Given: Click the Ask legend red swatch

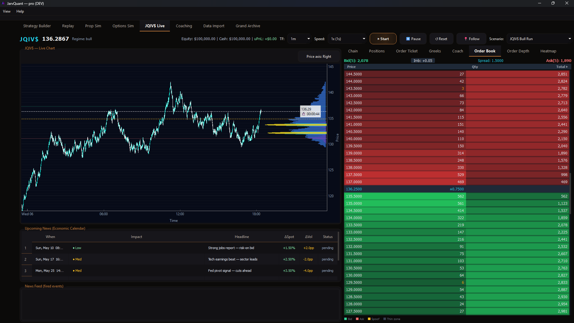Looking at the screenshot, I should click(357, 319).
